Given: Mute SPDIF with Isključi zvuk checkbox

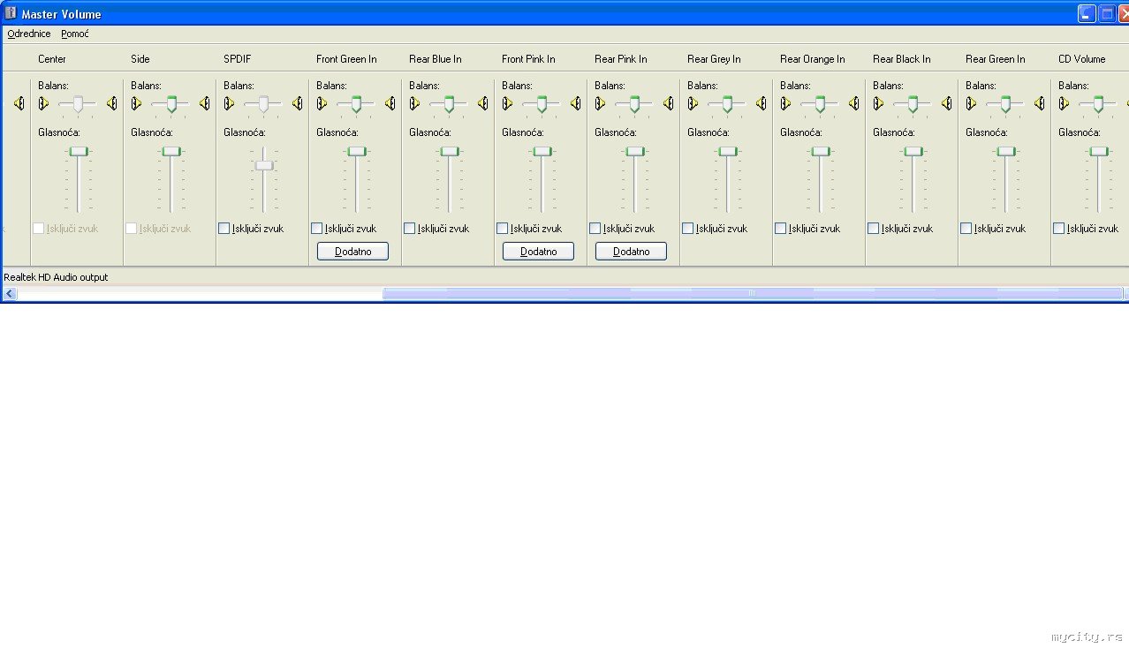Looking at the screenshot, I should [224, 228].
